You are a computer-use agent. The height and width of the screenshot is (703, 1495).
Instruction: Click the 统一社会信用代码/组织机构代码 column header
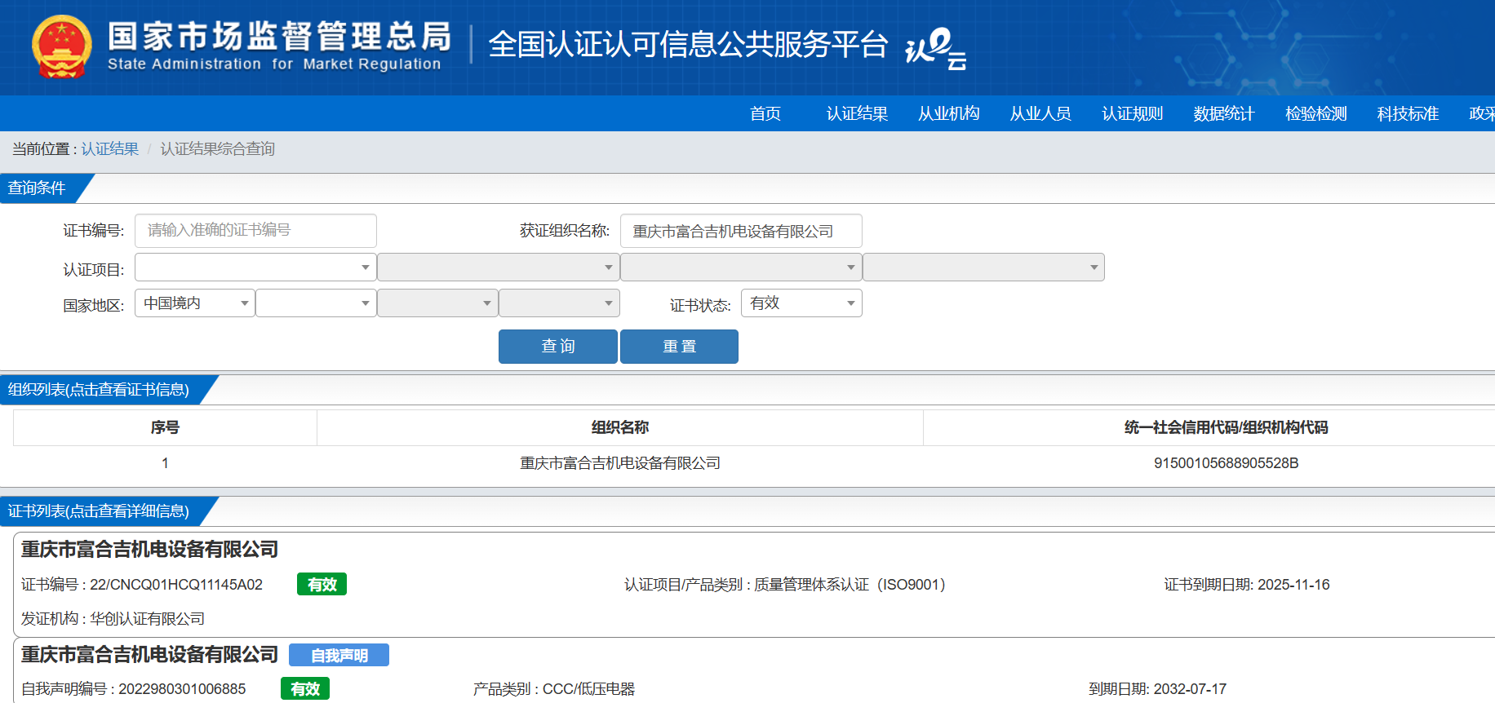[1226, 427]
